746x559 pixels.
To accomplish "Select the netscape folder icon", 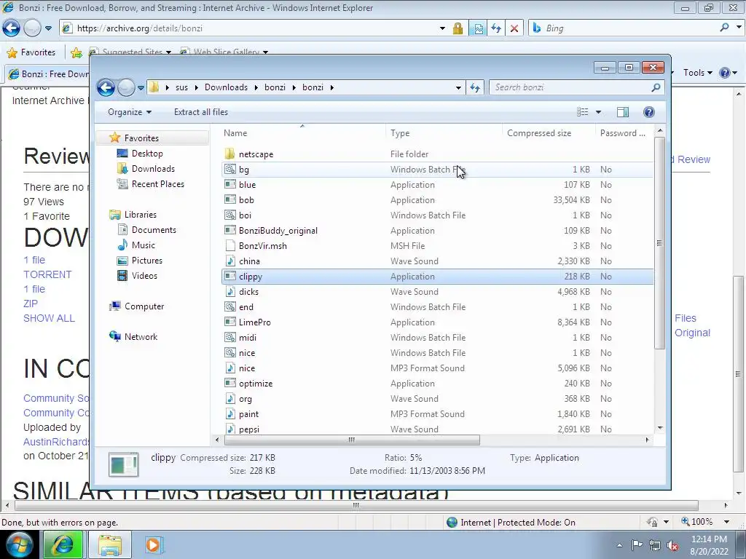I will pos(229,154).
